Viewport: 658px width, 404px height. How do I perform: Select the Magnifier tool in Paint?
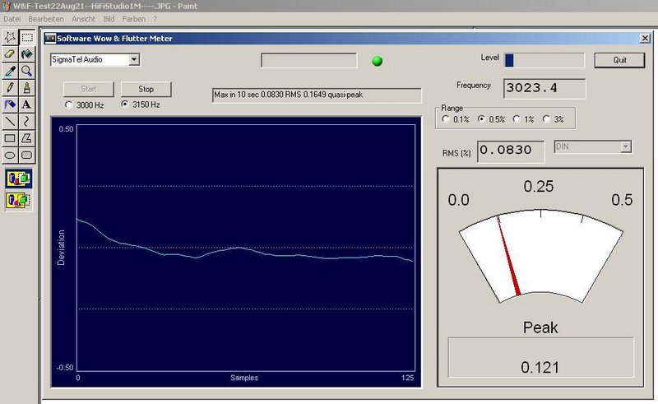coord(27,71)
